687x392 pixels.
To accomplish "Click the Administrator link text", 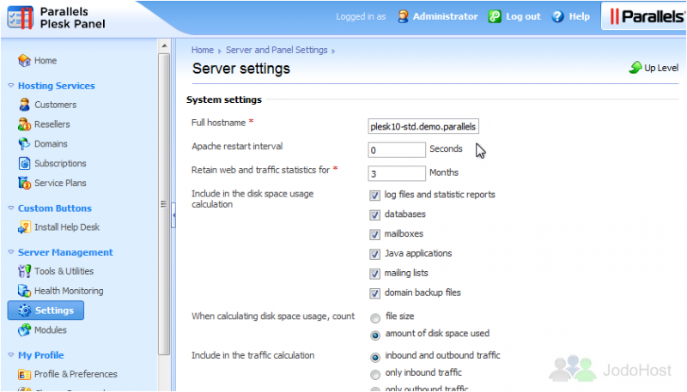I will 445,16.
